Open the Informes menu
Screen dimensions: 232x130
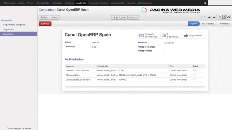click(131, 3)
